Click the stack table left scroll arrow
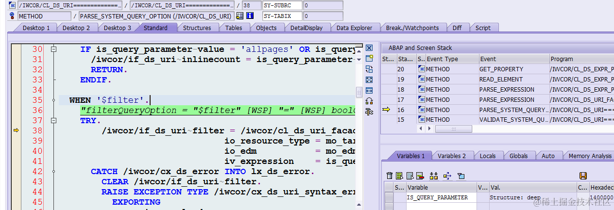614x210 pixels. tap(421, 129)
